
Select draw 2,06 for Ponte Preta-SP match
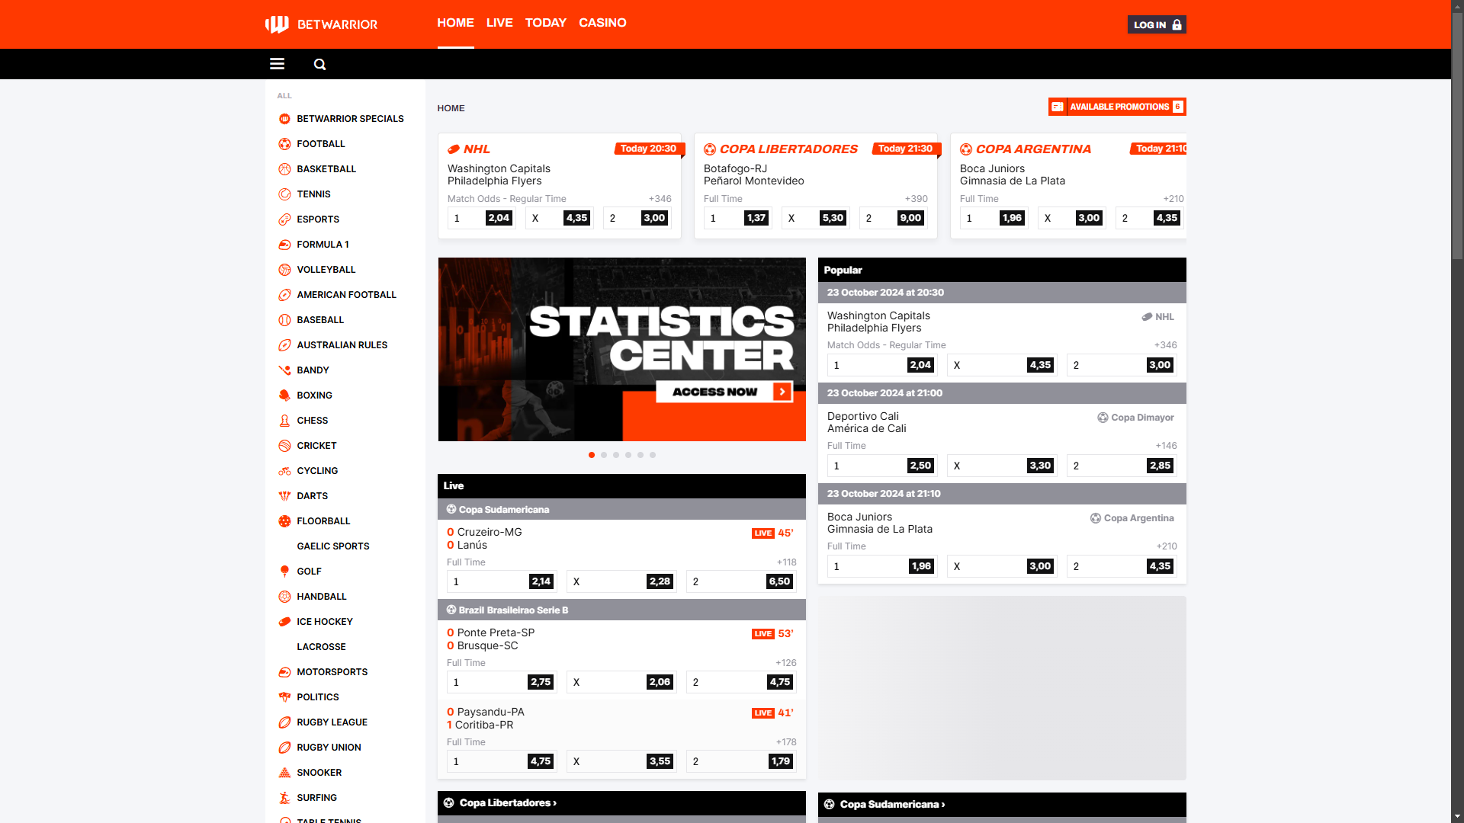point(621,682)
